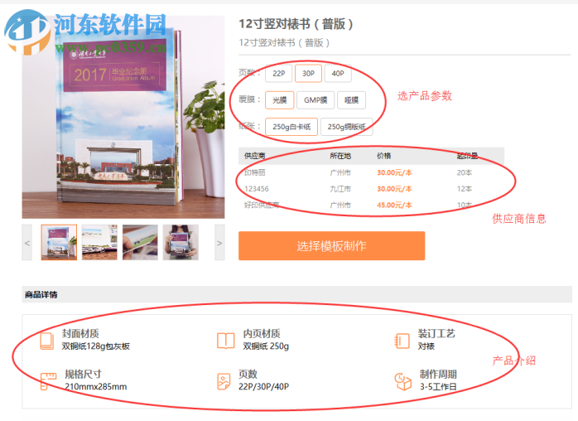Click the 内页材质 open book icon
Screen dimensions: 578x421
[x=225, y=341]
